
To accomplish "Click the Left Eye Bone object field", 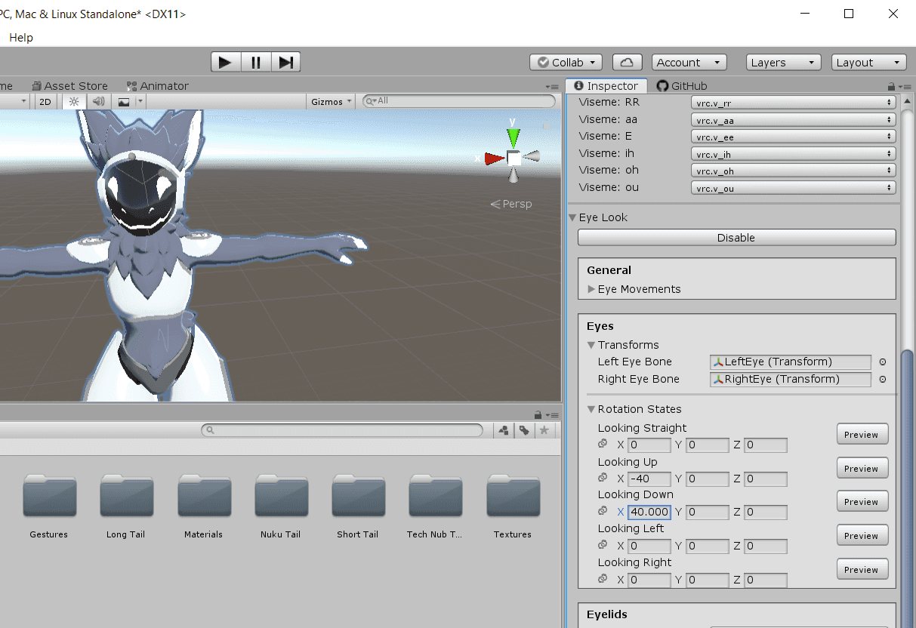I will coord(791,362).
